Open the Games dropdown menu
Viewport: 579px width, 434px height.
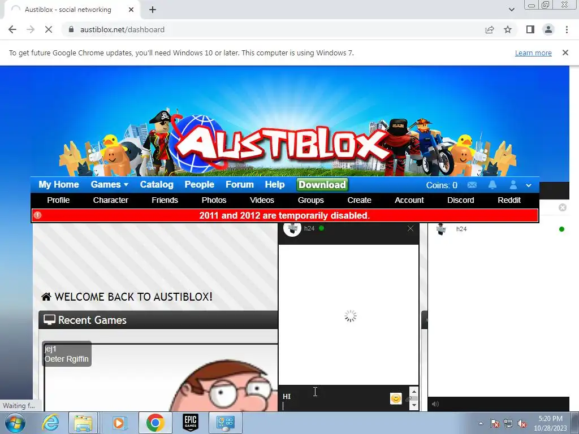pyautogui.click(x=109, y=185)
